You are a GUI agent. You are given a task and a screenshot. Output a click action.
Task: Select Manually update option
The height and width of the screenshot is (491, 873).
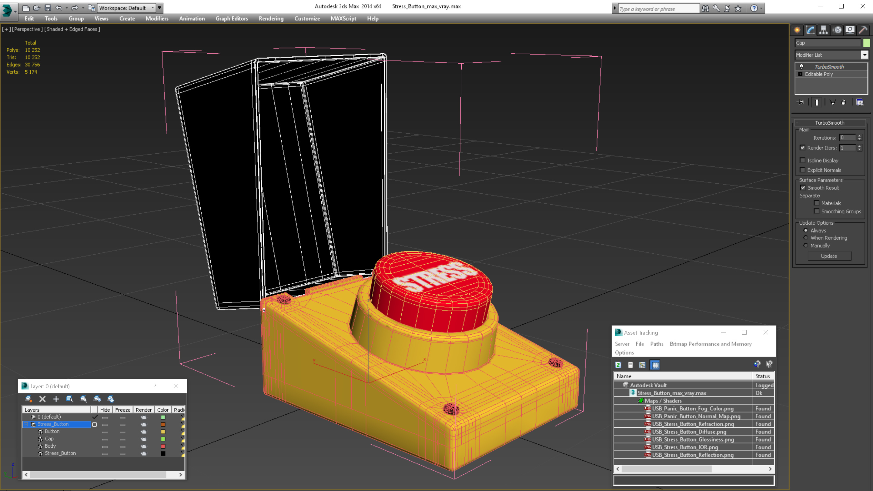(x=806, y=245)
